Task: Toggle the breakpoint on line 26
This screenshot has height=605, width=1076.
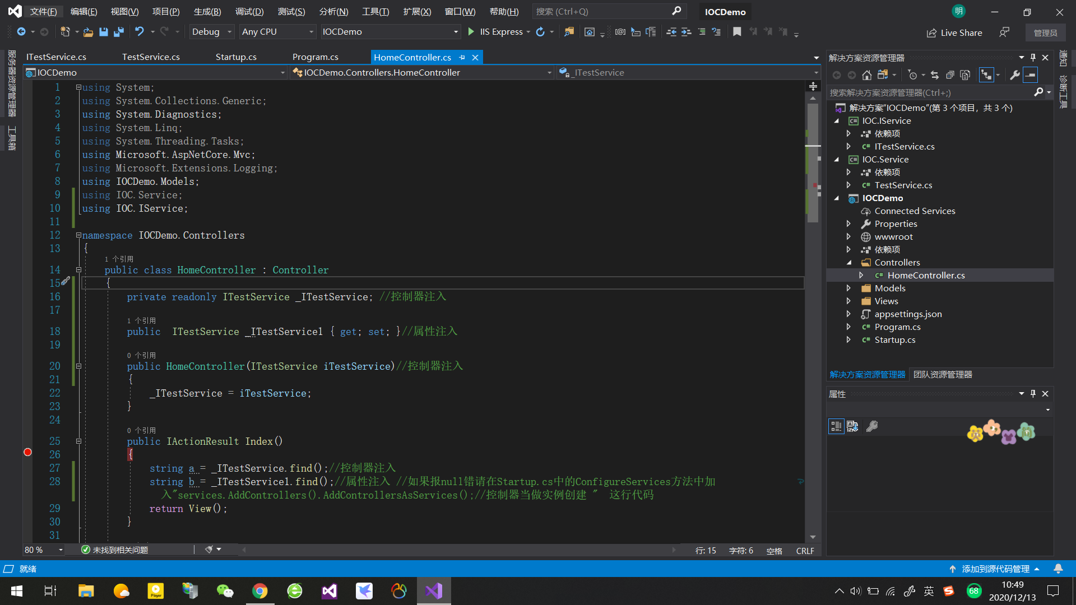Action: pyautogui.click(x=27, y=453)
